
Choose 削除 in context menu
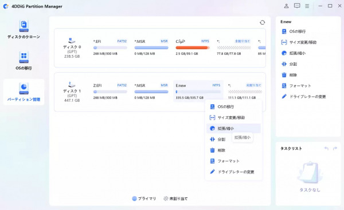tap(233, 150)
